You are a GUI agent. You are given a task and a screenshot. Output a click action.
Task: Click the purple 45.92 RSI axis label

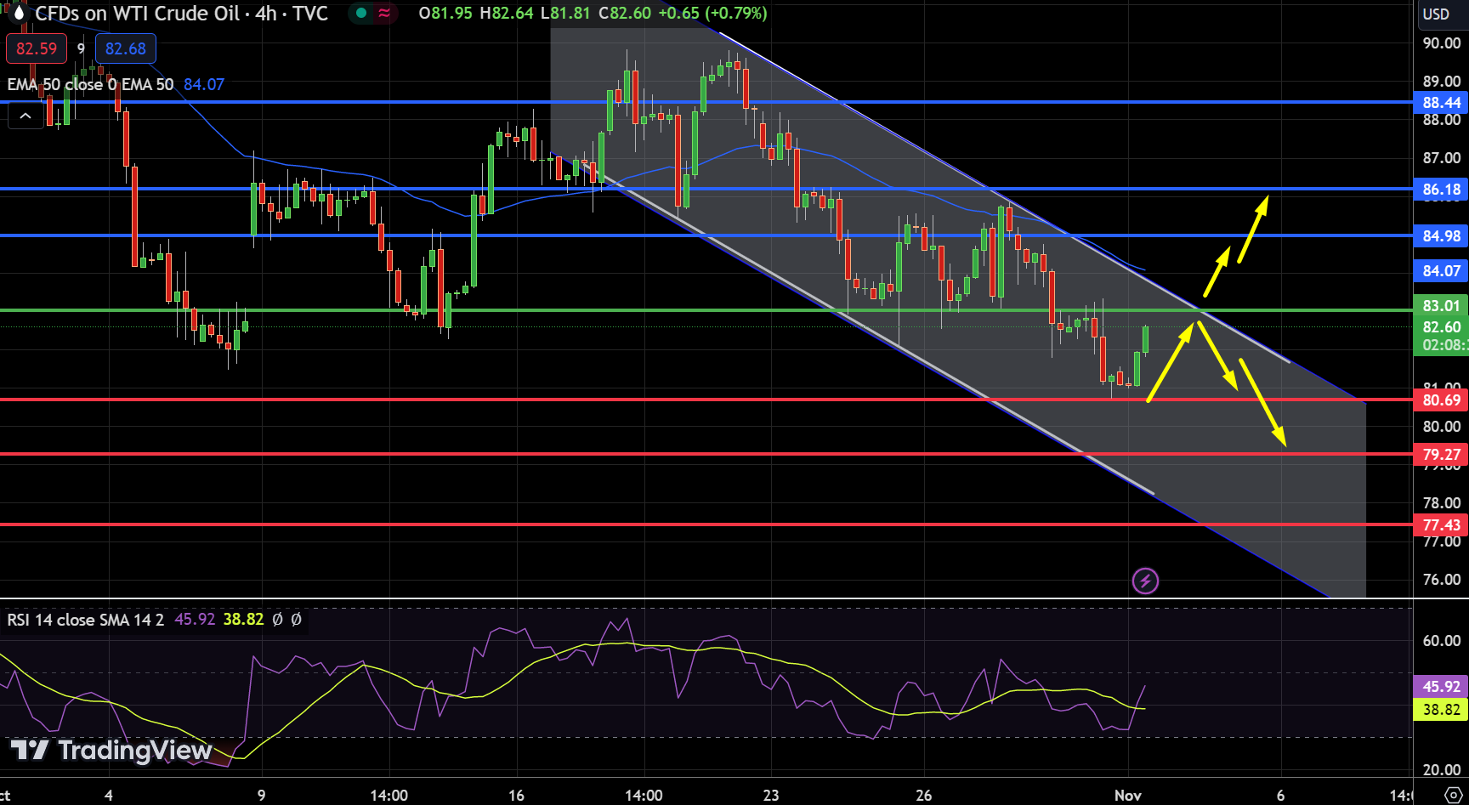pos(1441,687)
